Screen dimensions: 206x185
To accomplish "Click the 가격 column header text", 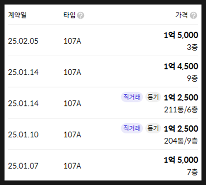I will 181,15.
